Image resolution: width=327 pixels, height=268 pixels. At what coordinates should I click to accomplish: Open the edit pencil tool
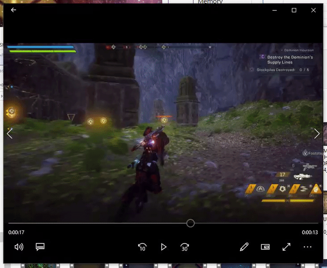[x=244, y=247]
